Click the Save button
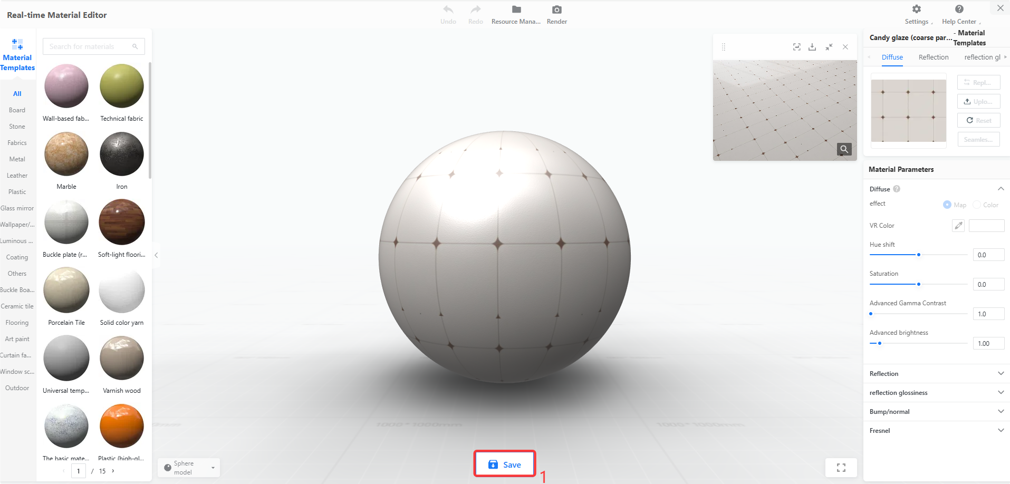The height and width of the screenshot is (484, 1010). tap(505, 464)
